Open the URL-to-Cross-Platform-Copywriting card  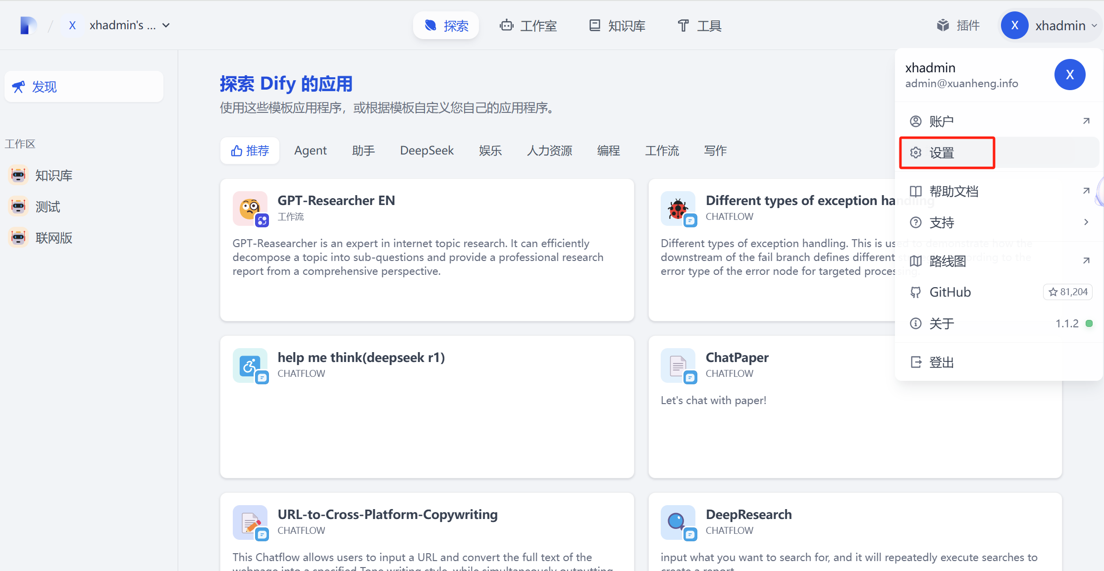click(x=427, y=532)
